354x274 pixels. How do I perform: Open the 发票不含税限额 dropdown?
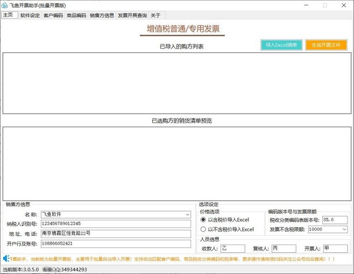click(x=344, y=229)
